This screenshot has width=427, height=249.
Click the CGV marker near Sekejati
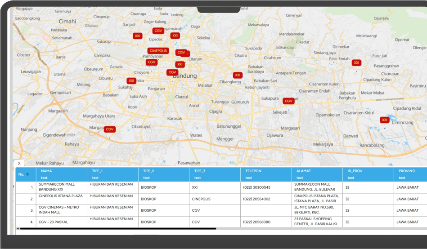(288, 101)
